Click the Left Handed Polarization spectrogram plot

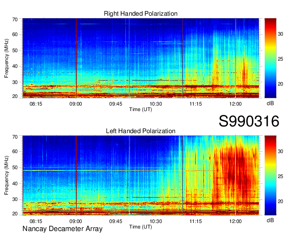(x=141, y=175)
